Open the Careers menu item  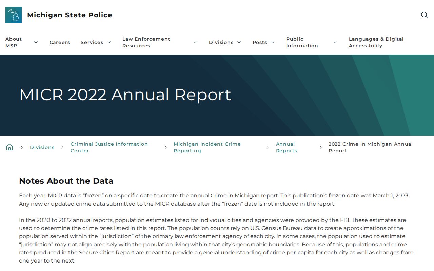point(60,42)
